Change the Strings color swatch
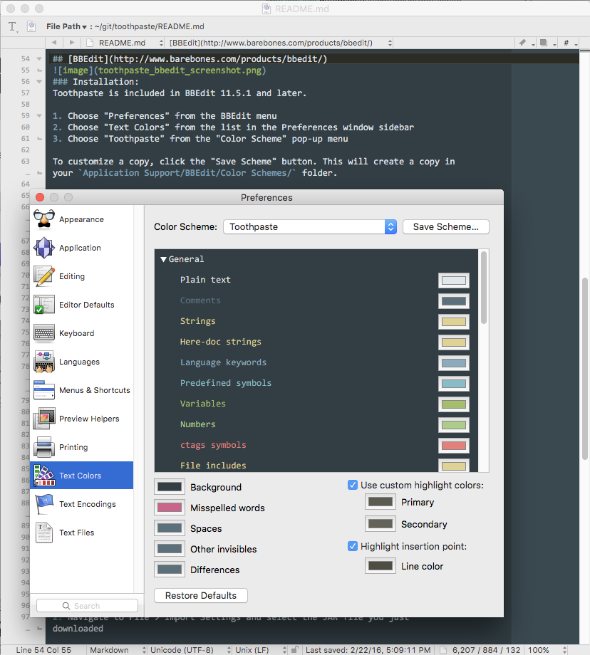The height and width of the screenshot is (655, 590). [x=454, y=322]
